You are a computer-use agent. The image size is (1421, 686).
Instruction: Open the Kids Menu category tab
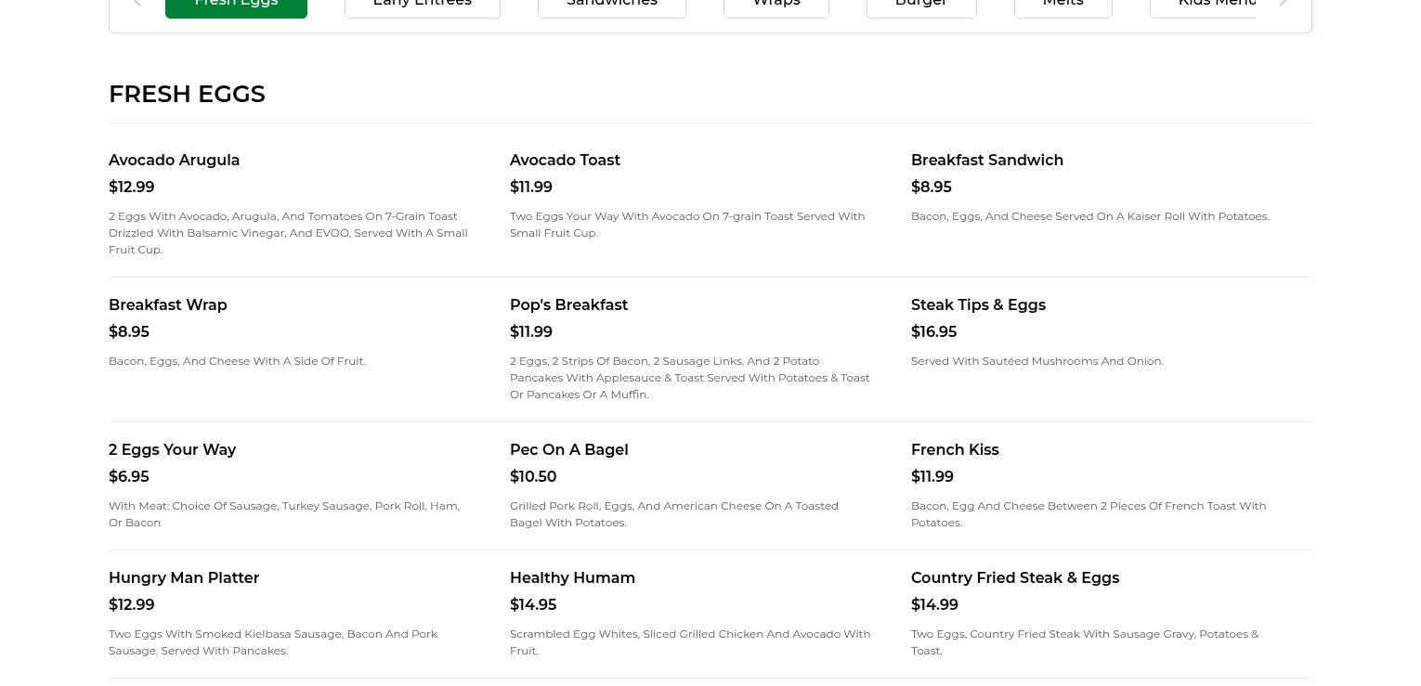pyautogui.click(x=1206, y=6)
